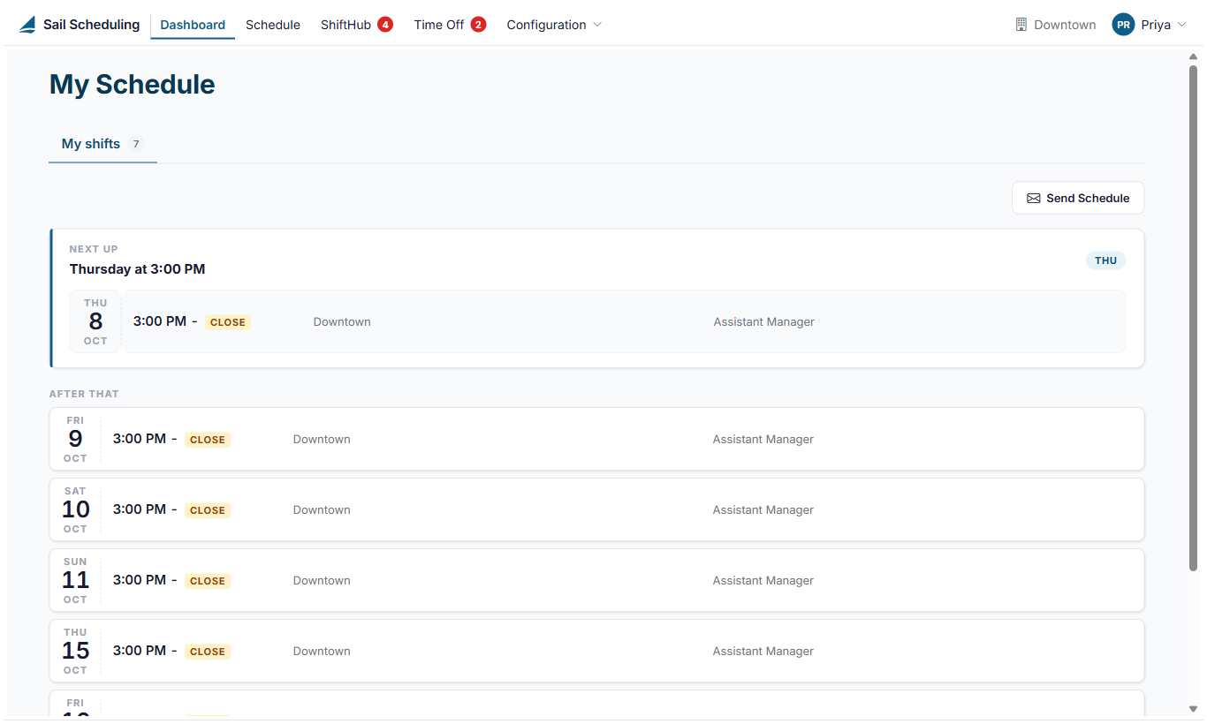Click Downtown on the Oct 10 shift

322,509
